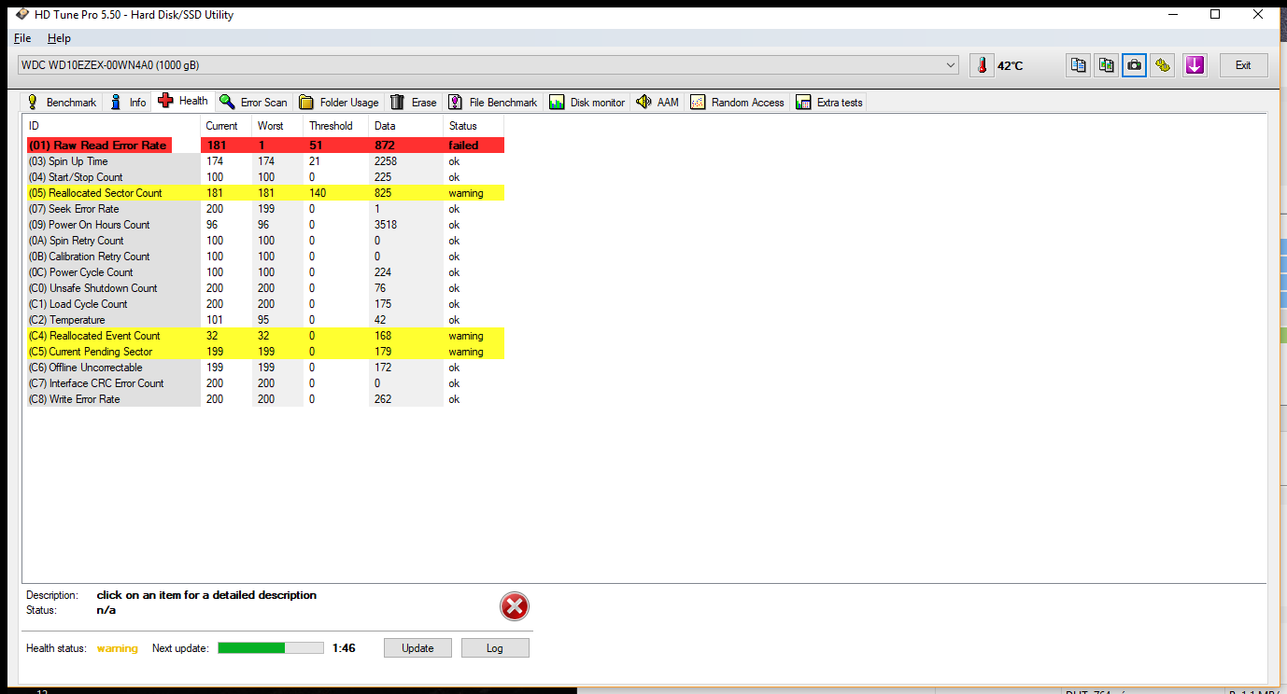This screenshot has width=1287, height=694.
Task: Click the ID column header
Action: (112, 126)
